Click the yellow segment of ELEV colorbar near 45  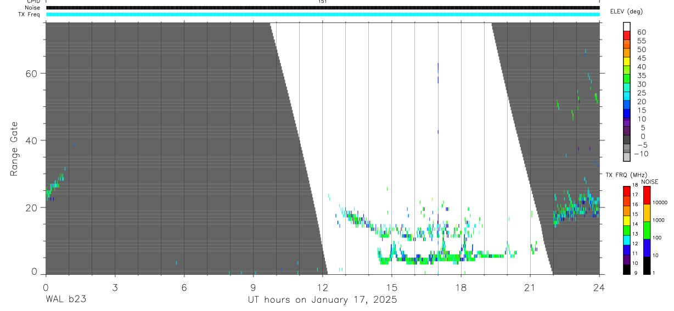pos(627,61)
